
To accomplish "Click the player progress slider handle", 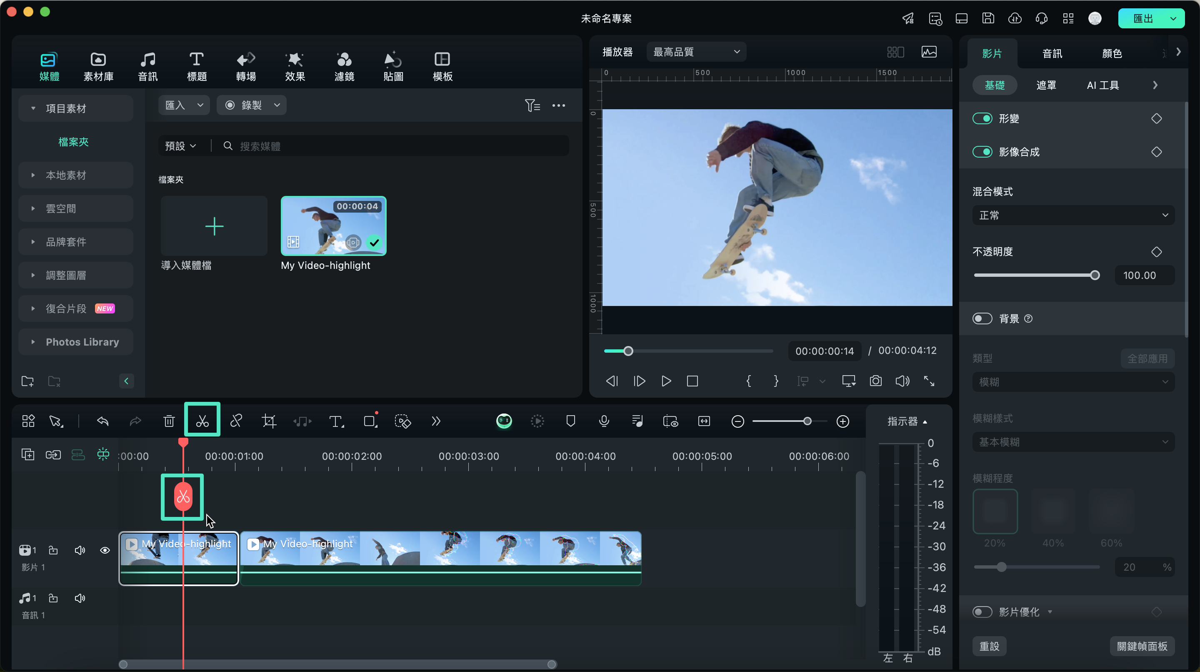I will [628, 351].
